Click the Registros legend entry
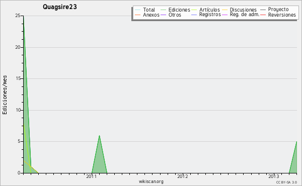The height and width of the screenshot is (186, 302). 206,15
